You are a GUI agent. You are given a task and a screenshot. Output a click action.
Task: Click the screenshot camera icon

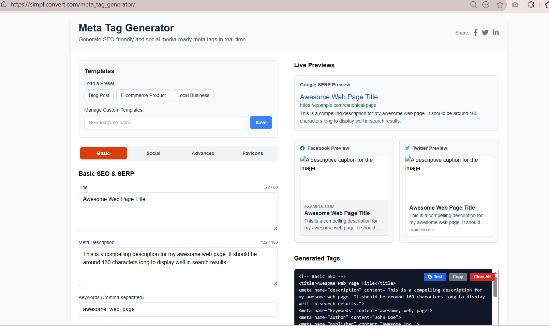tap(515, 4)
